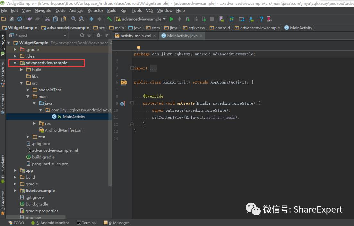
Task: Open AVD Manager icon
Action: pyautogui.click(x=221, y=19)
